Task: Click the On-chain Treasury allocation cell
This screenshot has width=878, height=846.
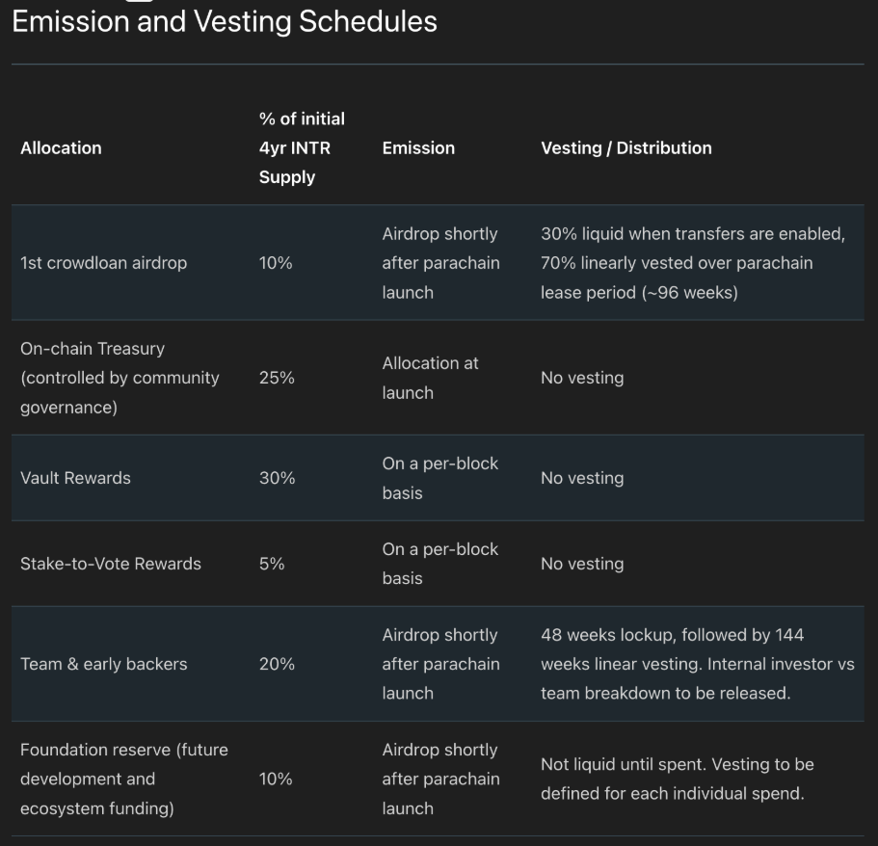Action: [x=120, y=378]
